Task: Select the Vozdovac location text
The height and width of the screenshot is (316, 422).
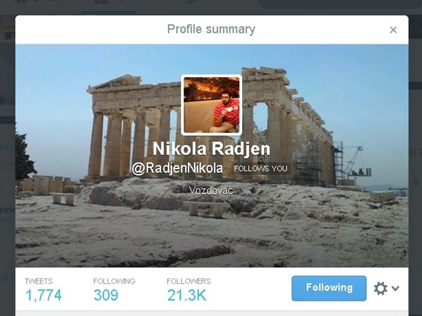Action: point(211,191)
